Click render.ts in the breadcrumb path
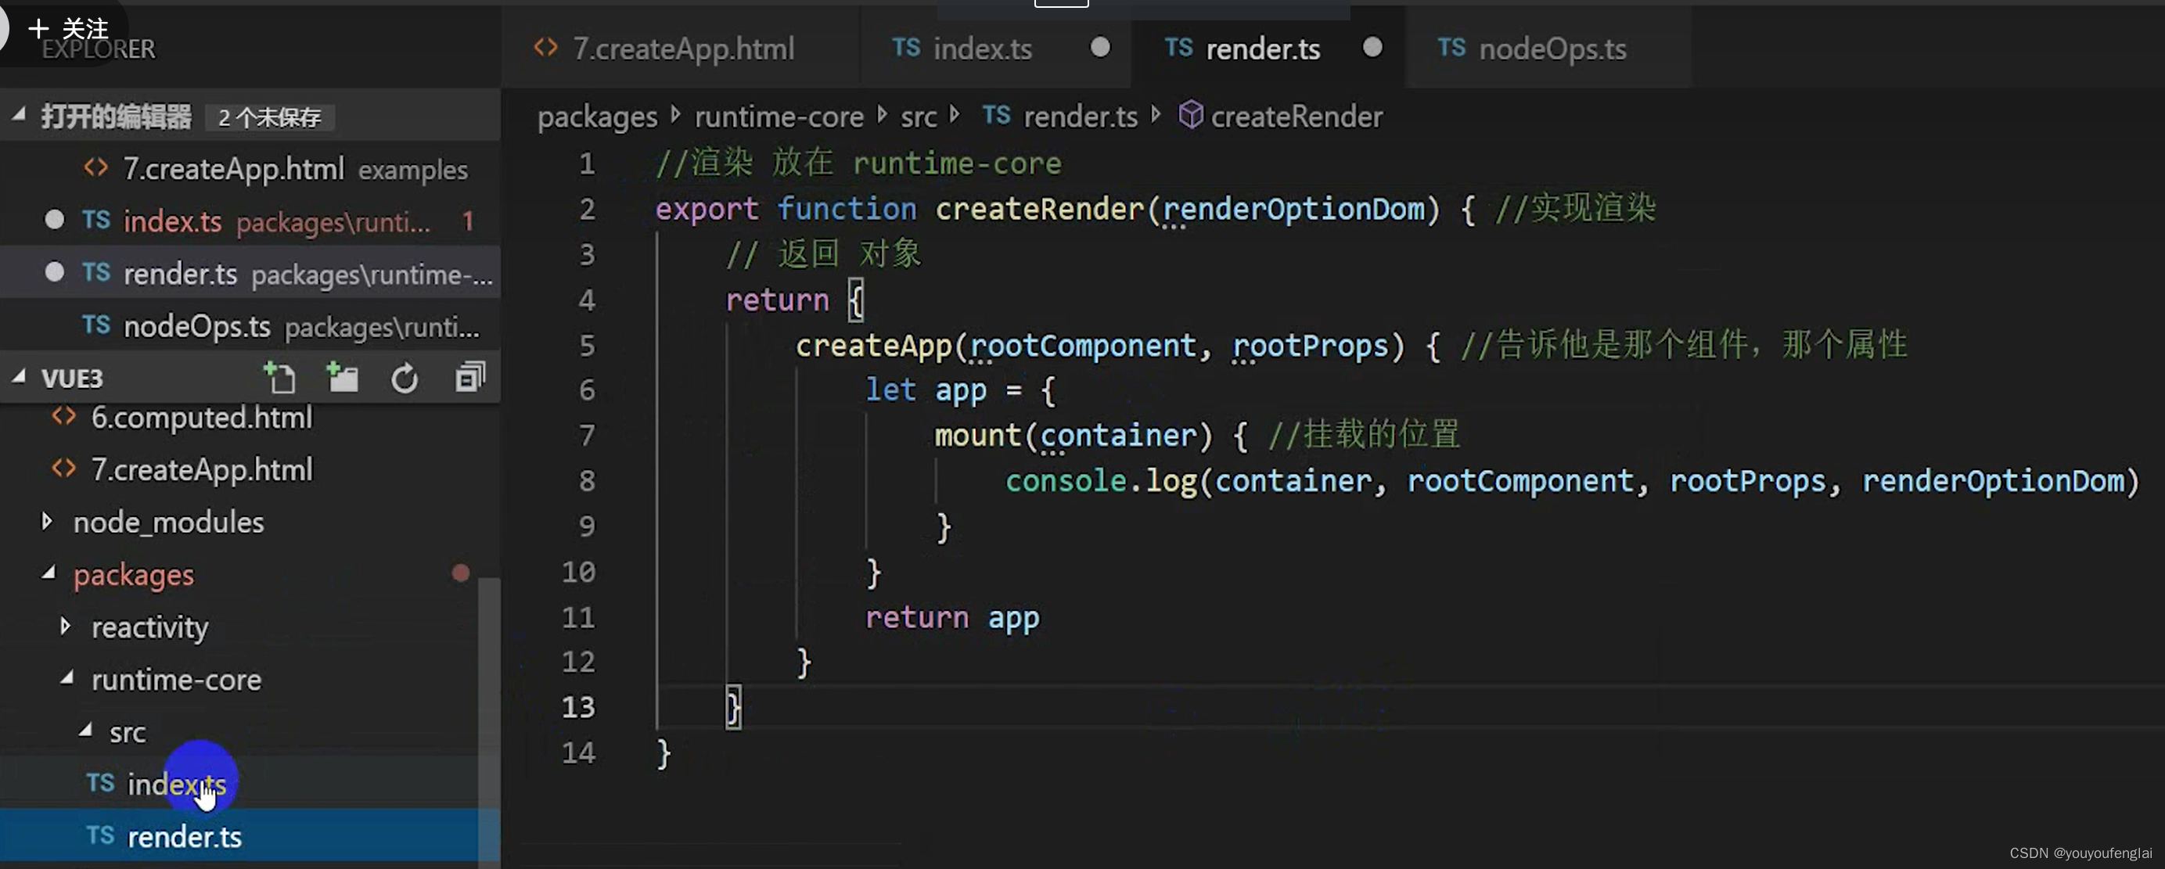 [x=1080, y=117]
